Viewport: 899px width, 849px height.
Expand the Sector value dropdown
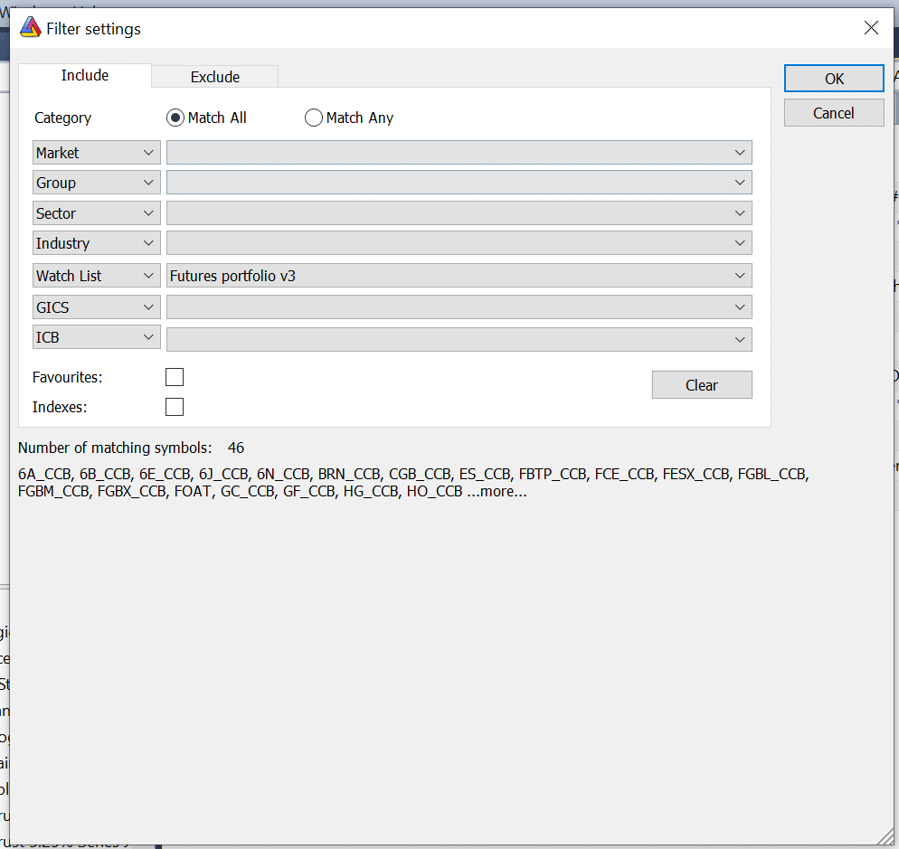pos(459,213)
